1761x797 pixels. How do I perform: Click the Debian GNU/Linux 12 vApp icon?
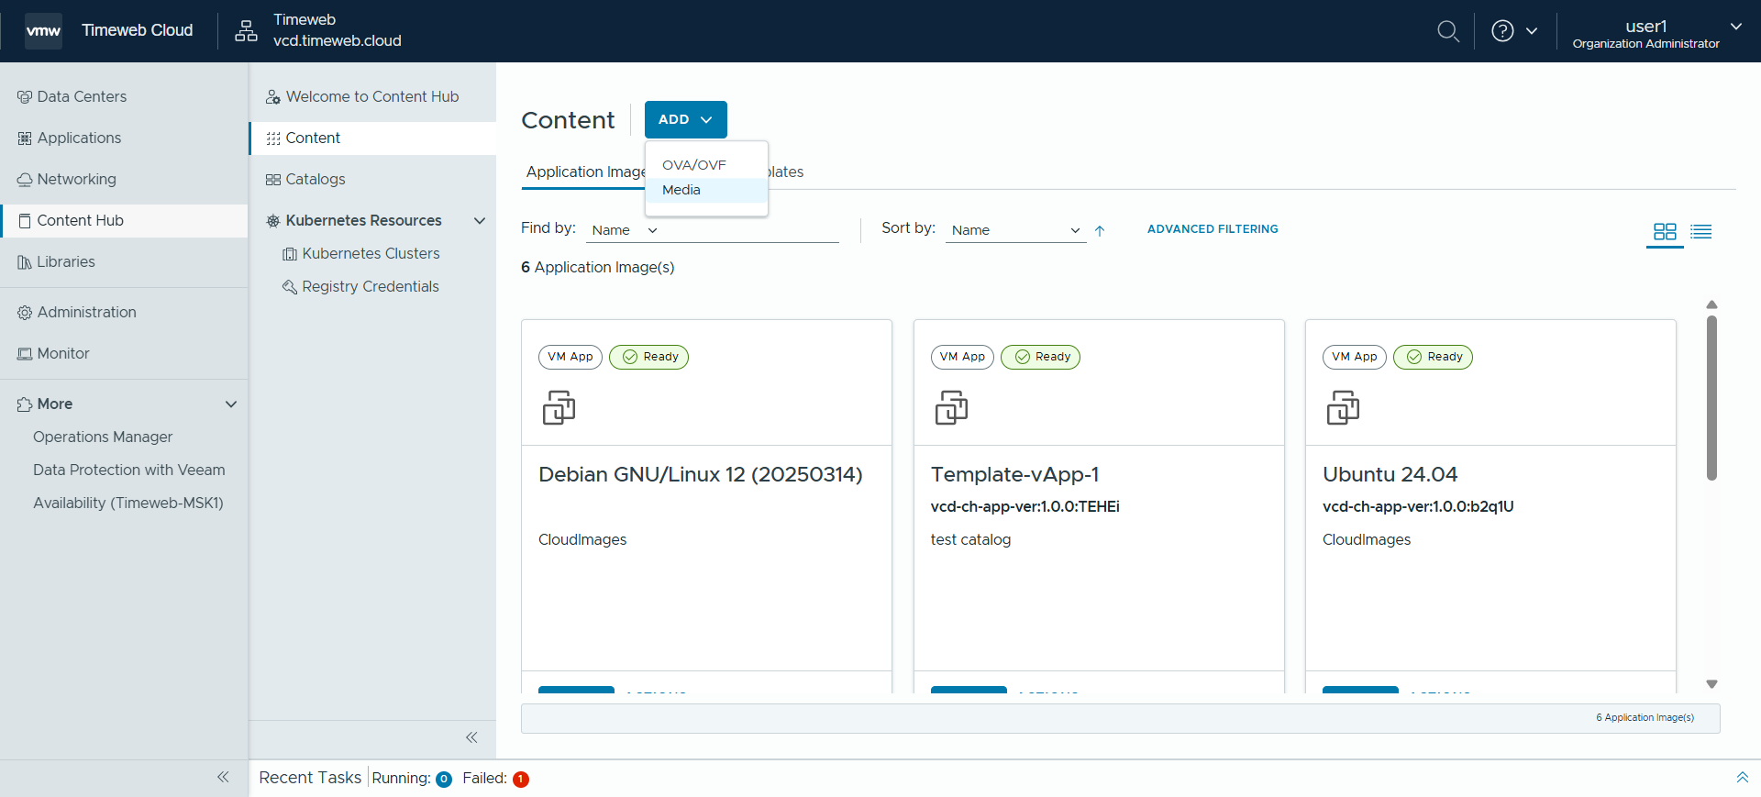[x=559, y=408]
